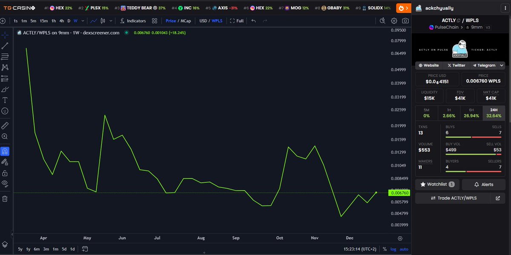Viewport: 511px width, 255px height.
Task: Click the Full screen button
Action: pos(237,21)
